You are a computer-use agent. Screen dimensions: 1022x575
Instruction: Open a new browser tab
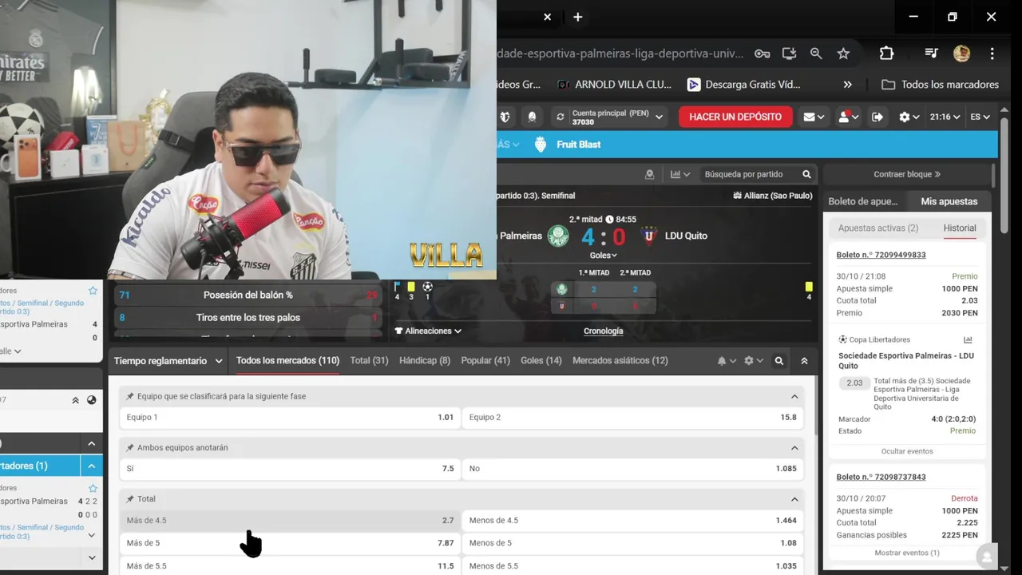coord(578,17)
